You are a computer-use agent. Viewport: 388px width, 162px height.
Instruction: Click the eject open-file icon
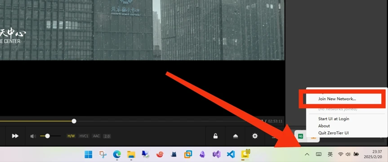point(235,136)
